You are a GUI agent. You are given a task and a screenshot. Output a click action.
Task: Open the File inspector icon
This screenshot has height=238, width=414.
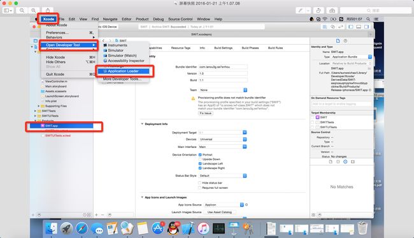[x=338, y=41]
